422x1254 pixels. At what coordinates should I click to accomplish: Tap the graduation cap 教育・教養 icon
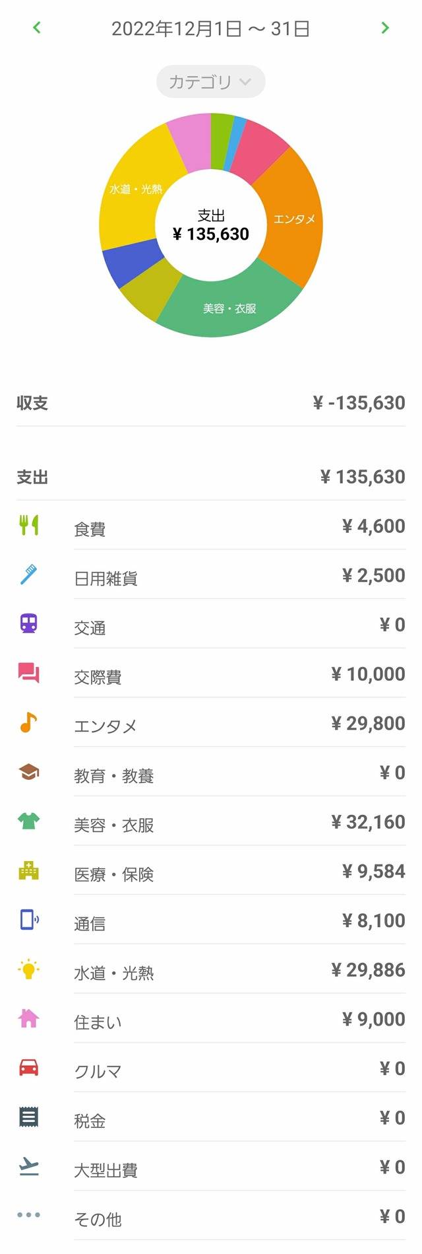29,771
